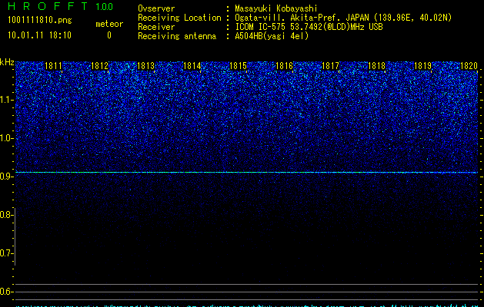
Task: Select the version number 1.00
Action: (105, 7)
